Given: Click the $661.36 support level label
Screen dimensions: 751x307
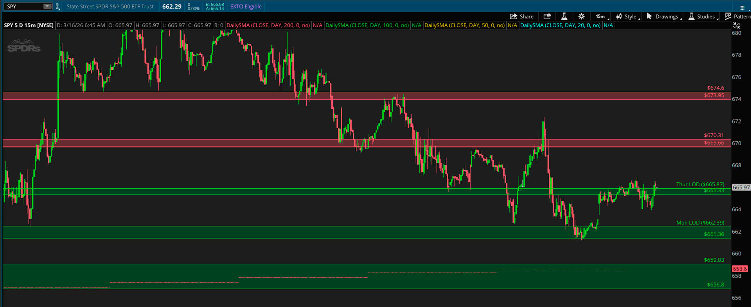Looking at the screenshot, I should (x=714, y=234).
